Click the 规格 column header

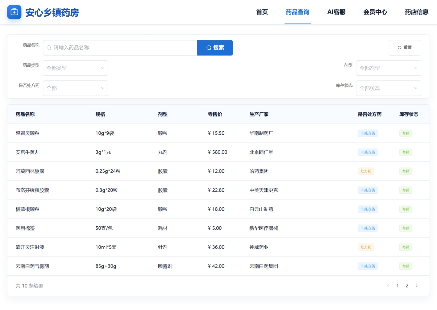pos(100,114)
